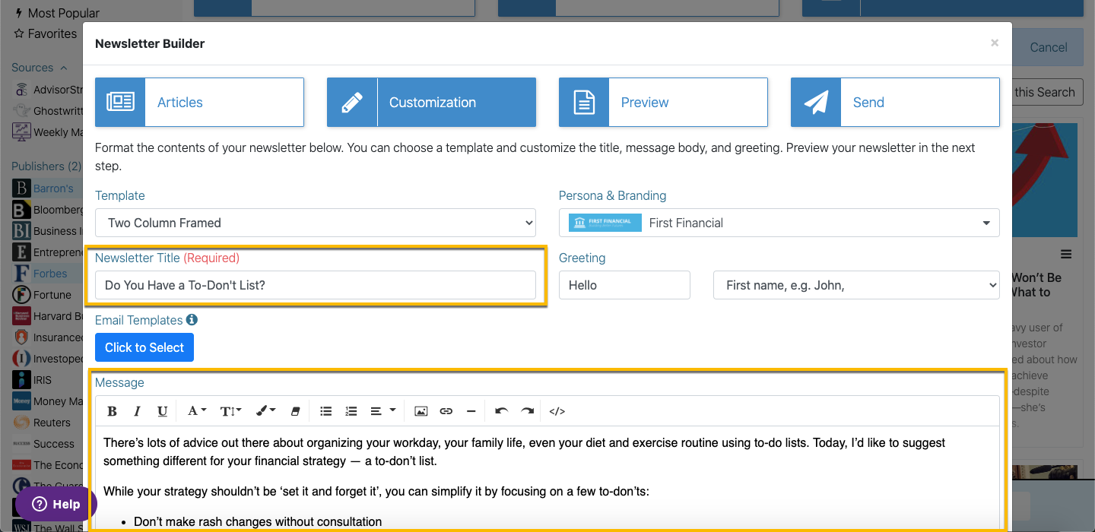Insert a bulleted list
Image resolution: width=1095 pixels, height=532 pixels.
pos(326,411)
